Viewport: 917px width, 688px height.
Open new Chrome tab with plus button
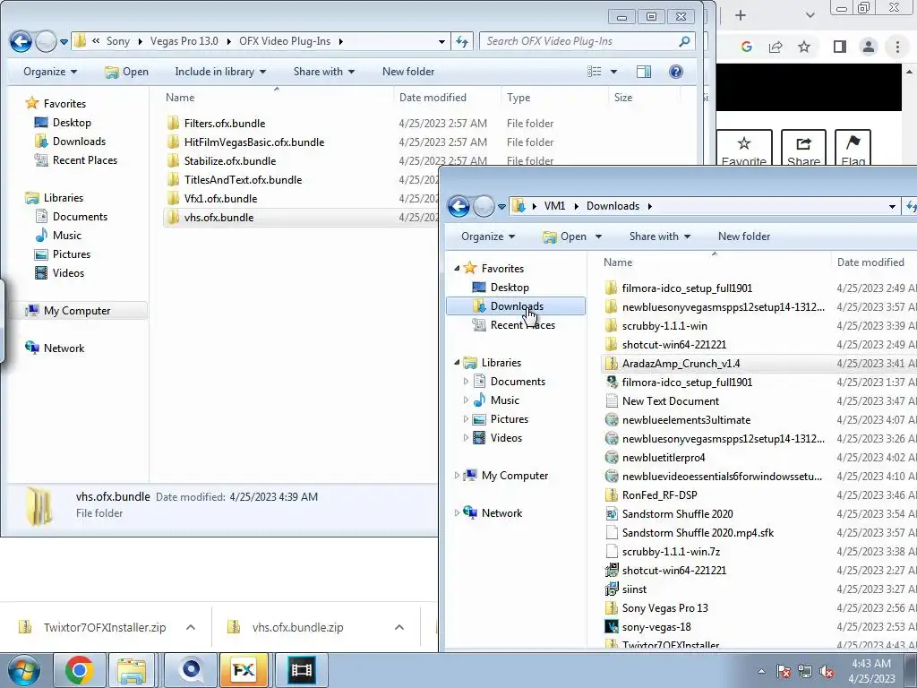(x=741, y=16)
